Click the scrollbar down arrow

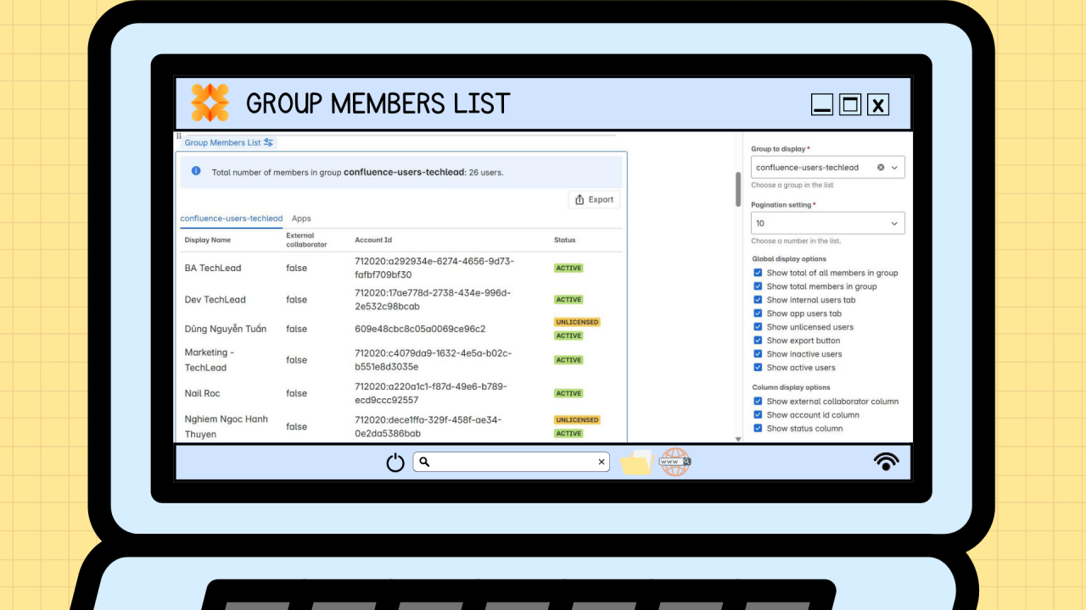[x=738, y=439]
